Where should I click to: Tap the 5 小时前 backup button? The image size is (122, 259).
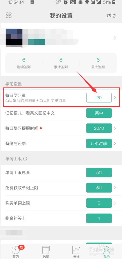coord(99,144)
